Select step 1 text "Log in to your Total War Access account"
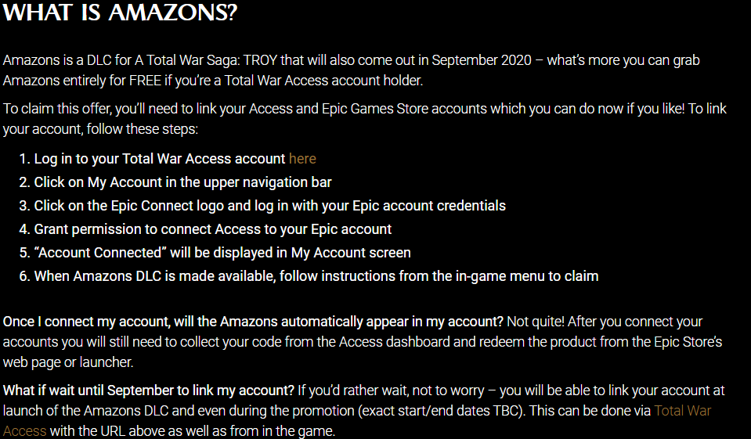This screenshot has height=439, width=751. 160,158
